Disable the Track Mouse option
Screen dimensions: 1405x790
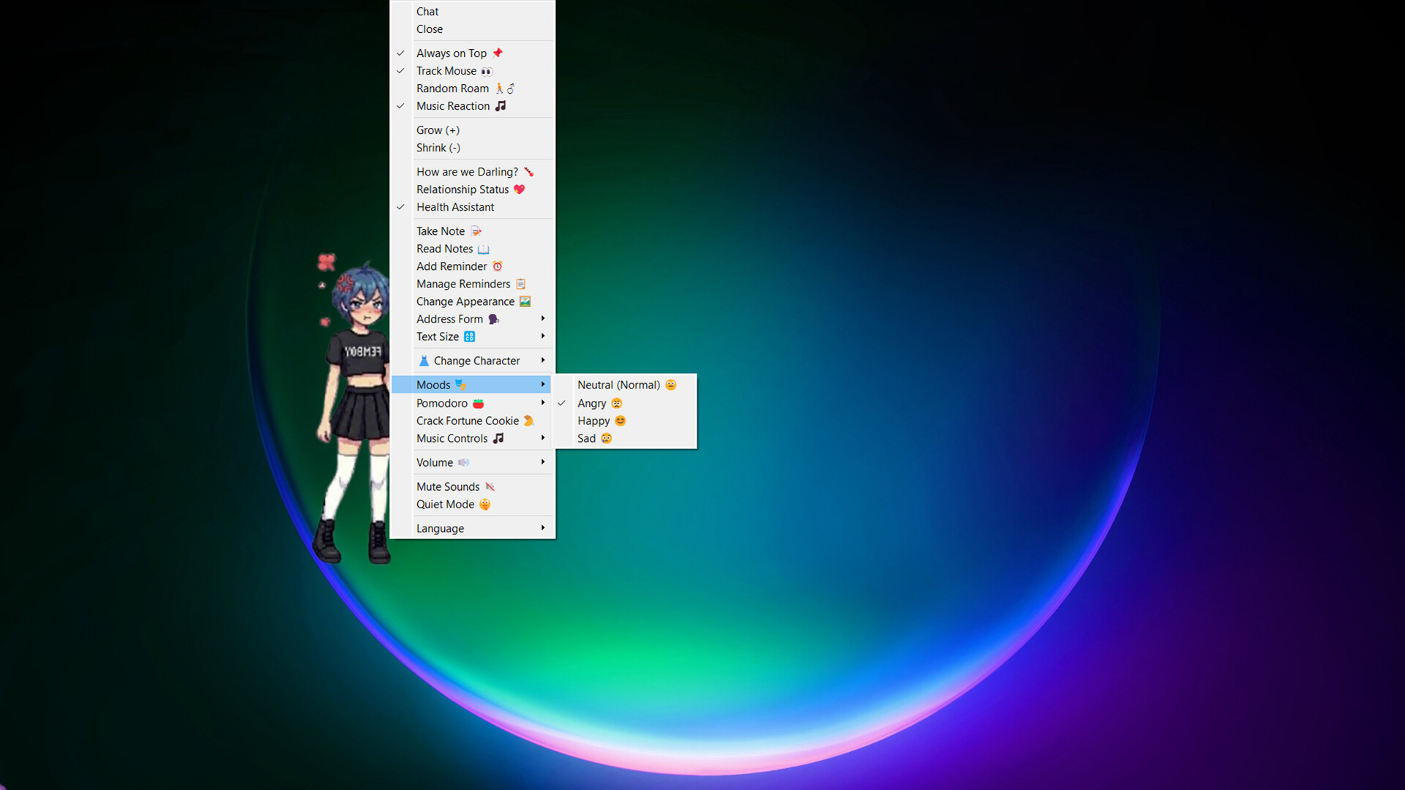pyautogui.click(x=446, y=71)
